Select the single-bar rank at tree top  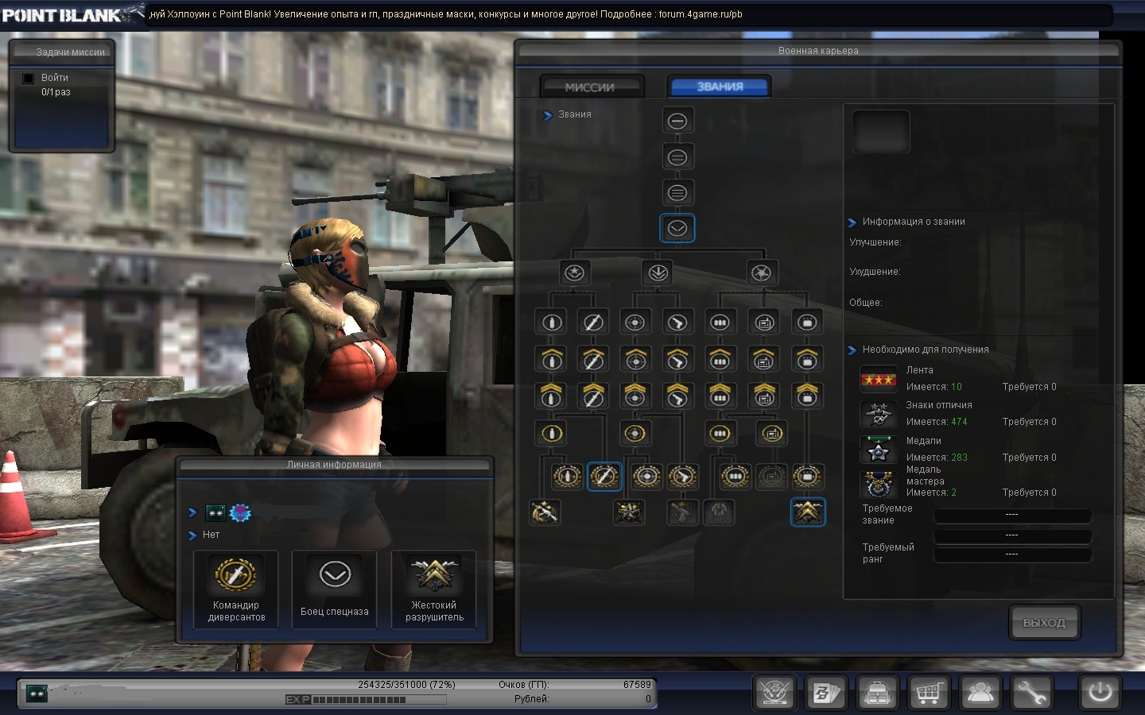click(x=677, y=121)
